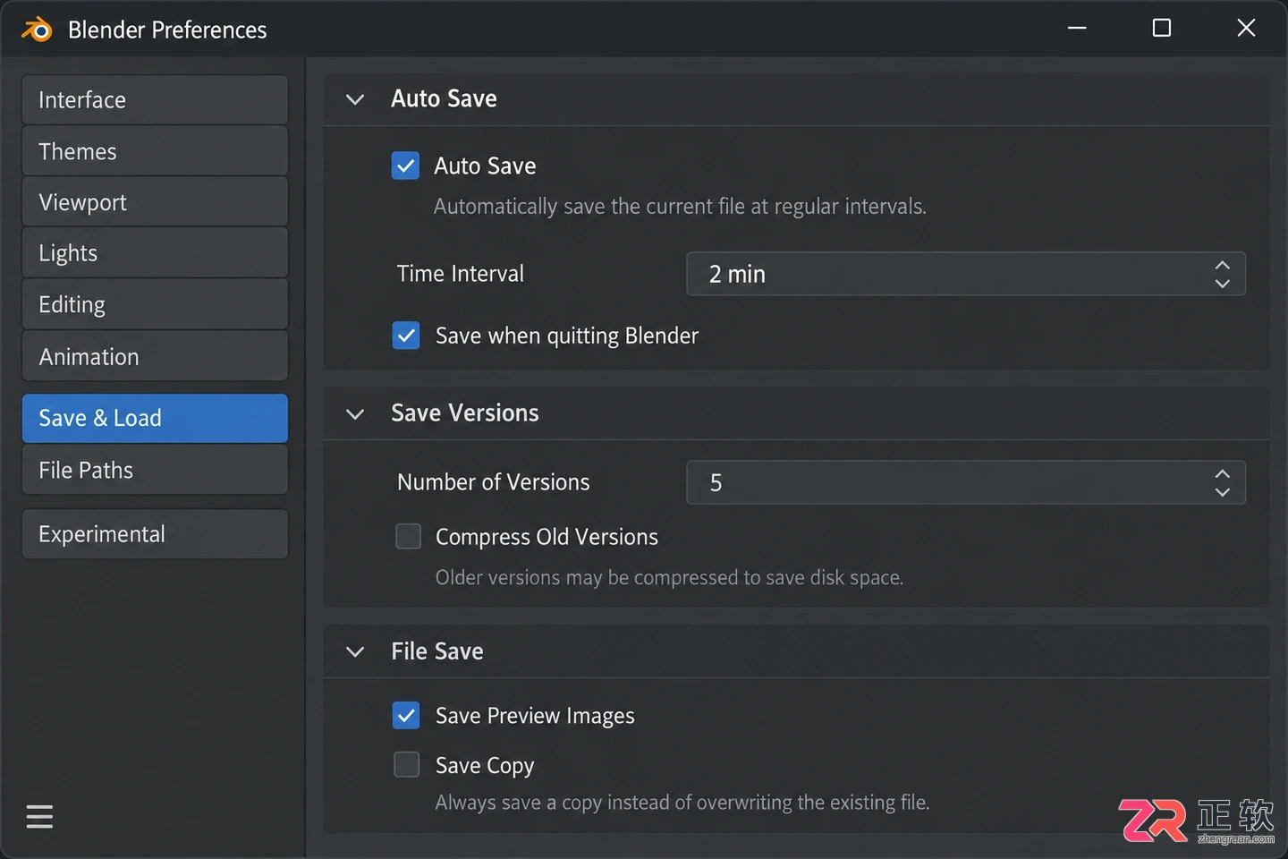The height and width of the screenshot is (859, 1288).
Task: Open the hamburger menu at bottom left
Action: tap(39, 817)
